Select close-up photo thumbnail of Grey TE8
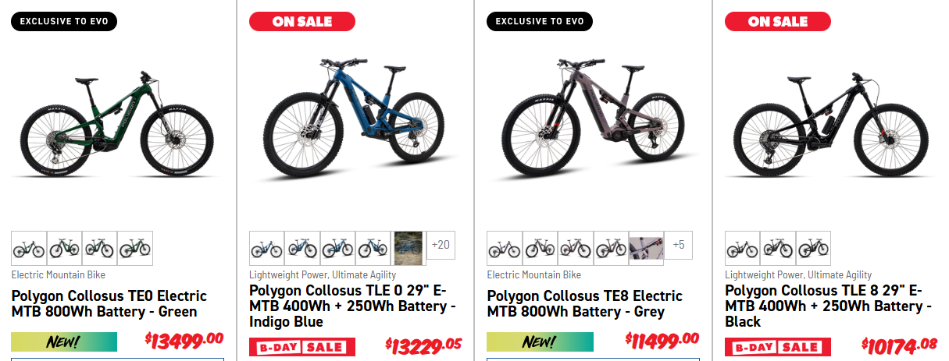 (646, 248)
